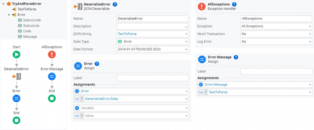The image size is (314, 130).
Task: Select the Error assign node in flow
Action: tap(17, 98)
